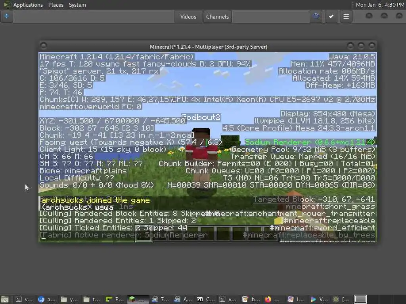Select the Minecraft grass block taskbar item

click(138, 299)
